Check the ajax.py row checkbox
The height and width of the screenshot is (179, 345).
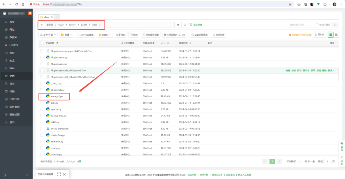point(42,103)
